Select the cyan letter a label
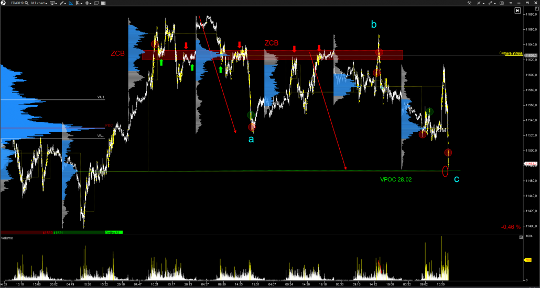Viewport: 540px width, 288px height. coord(252,139)
